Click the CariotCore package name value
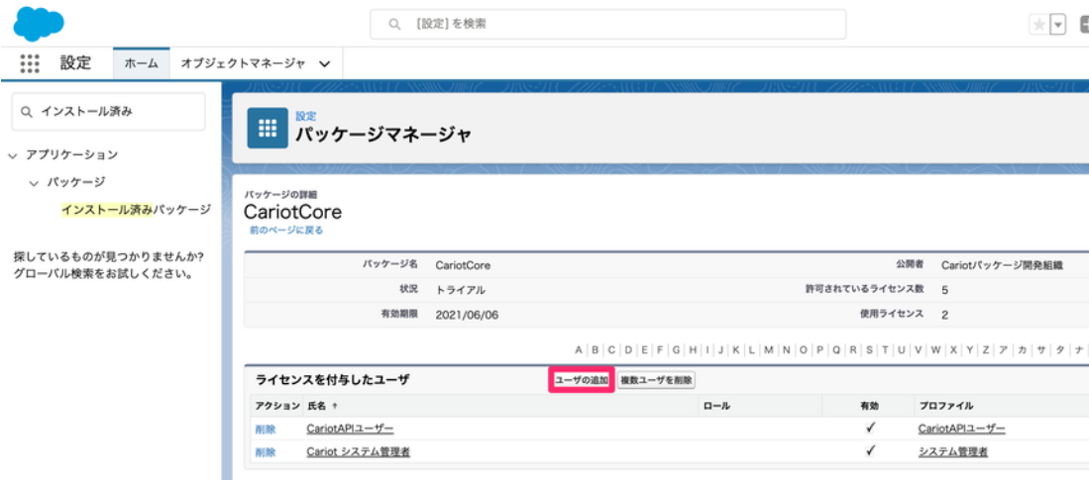Screen dimensions: 1089x480 [x=463, y=265]
